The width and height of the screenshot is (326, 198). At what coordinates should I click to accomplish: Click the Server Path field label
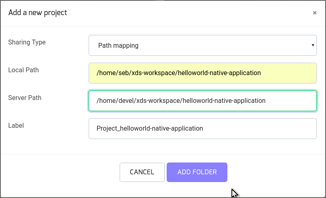25,98
